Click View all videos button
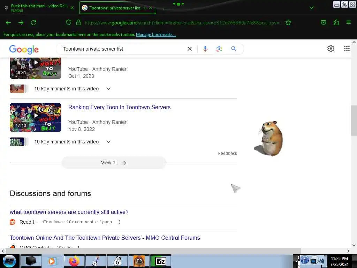 click(x=114, y=163)
